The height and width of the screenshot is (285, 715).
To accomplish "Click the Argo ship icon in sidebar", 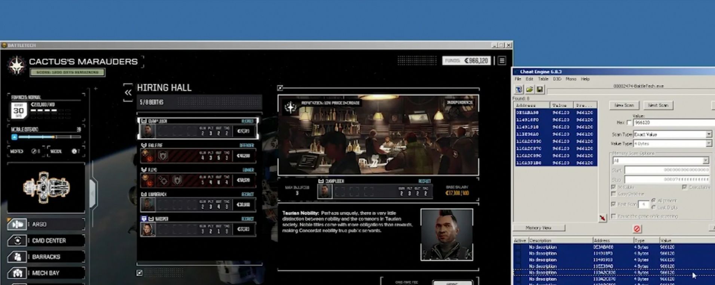I will [x=17, y=224].
